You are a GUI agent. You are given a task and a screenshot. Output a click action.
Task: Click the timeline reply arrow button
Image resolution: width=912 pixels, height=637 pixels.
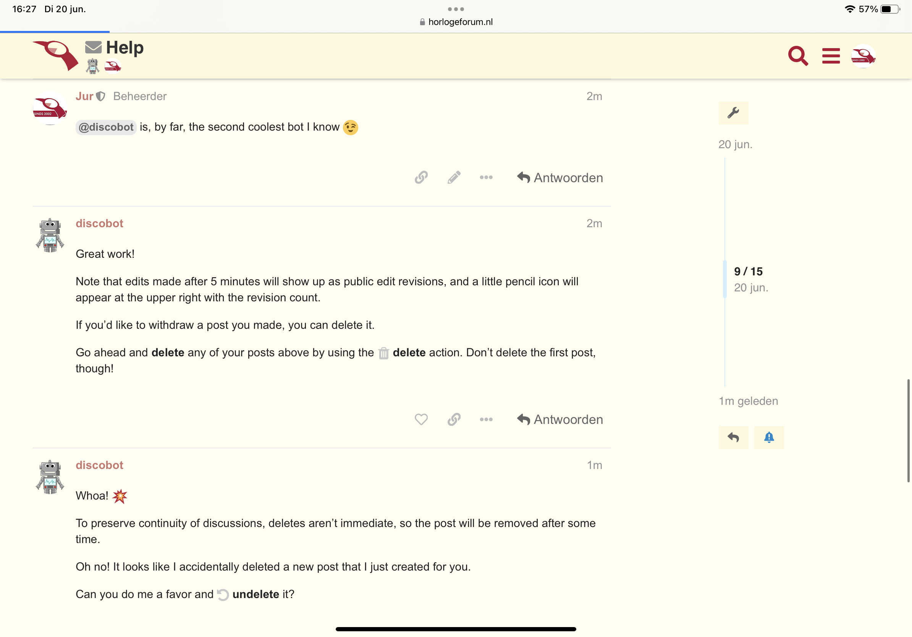pos(733,438)
